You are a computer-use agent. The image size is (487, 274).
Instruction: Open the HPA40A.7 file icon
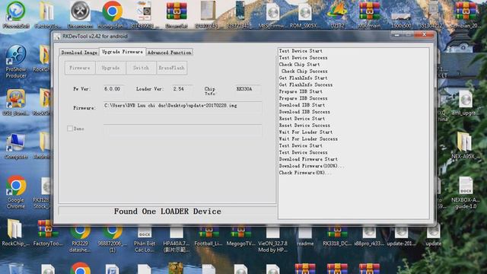176,238
